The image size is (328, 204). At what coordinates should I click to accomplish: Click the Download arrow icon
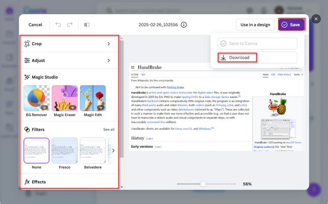[x=224, y=58]
